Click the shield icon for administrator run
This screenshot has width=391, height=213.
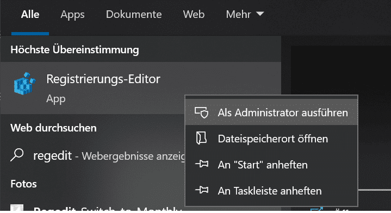click(202, 112)
